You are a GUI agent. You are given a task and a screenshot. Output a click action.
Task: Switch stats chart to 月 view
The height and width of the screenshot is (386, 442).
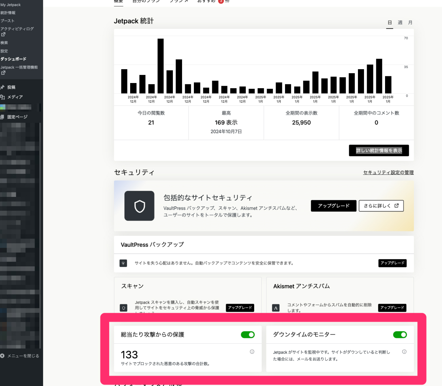tap(410, 22)
